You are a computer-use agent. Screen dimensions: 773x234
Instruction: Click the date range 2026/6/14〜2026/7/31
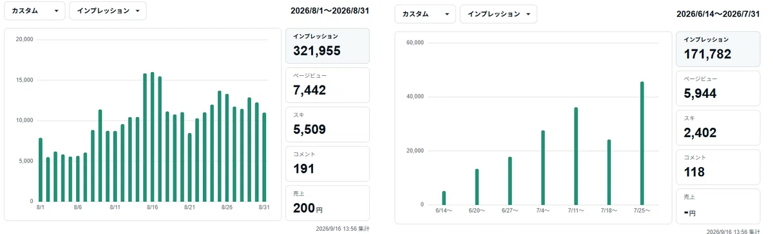(718, 14)
